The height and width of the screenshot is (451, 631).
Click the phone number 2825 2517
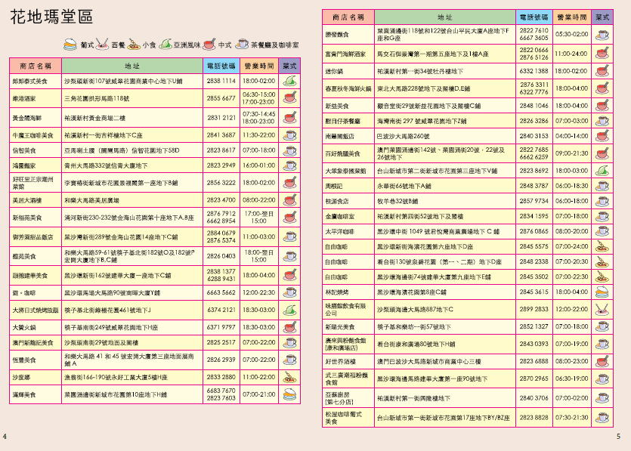[221, 342]
